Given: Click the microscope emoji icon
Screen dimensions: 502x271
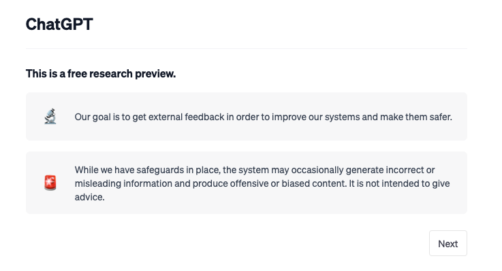Looking at the screenshot, I should (x=50, y=117).
